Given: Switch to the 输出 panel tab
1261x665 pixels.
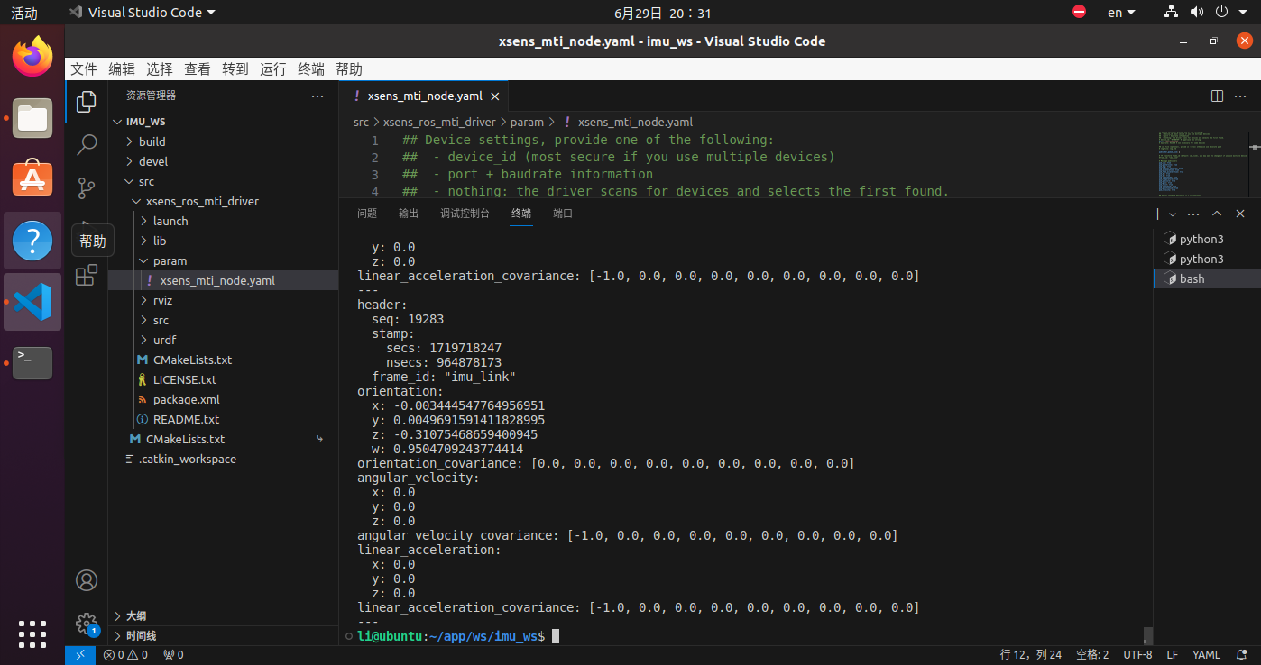Looking at the screenshot, I should click(x=409, y=214).
